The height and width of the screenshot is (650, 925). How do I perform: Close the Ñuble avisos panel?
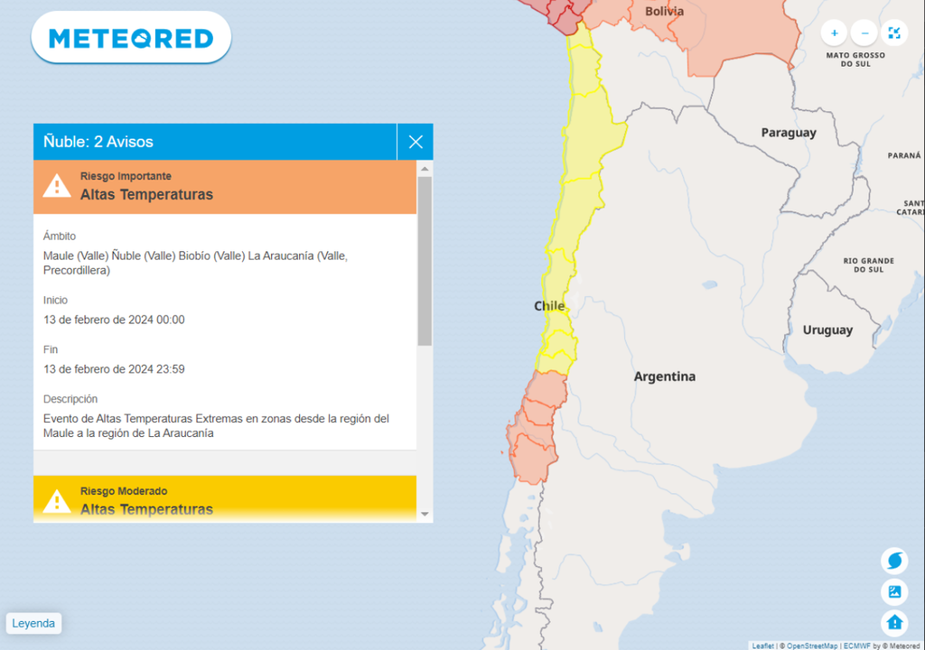(416, 142)
